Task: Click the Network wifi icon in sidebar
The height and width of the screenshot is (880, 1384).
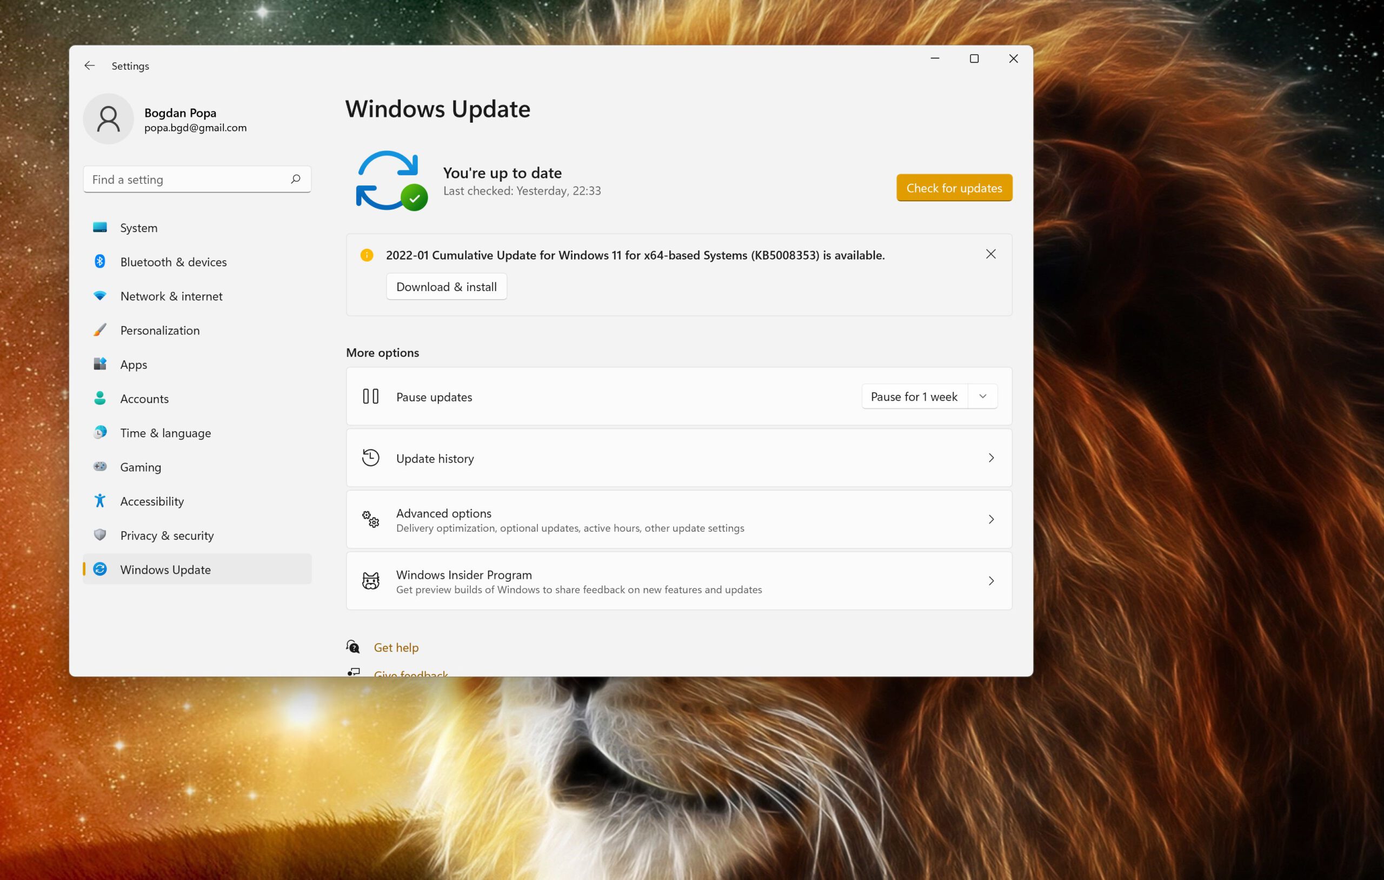Action: pyautogui.click(x=100, y=296)
